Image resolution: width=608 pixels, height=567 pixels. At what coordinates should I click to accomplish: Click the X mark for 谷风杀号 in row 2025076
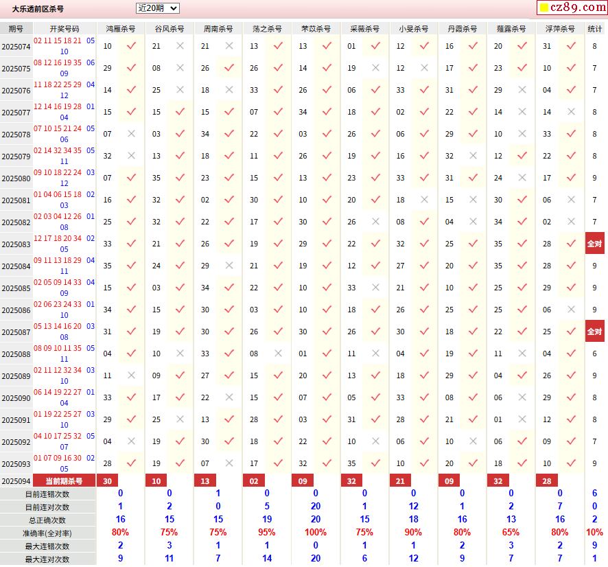coord(180,90)
